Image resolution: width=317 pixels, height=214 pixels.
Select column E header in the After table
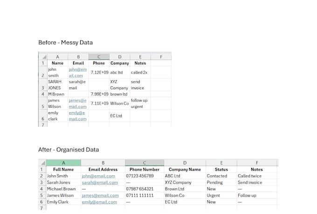(221, 163)
